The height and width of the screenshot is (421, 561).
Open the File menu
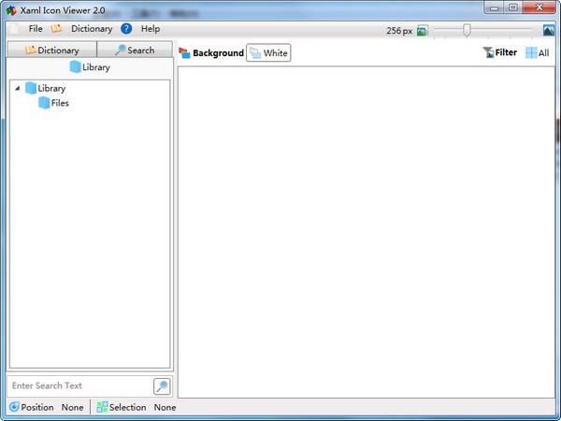pos(36,29)
